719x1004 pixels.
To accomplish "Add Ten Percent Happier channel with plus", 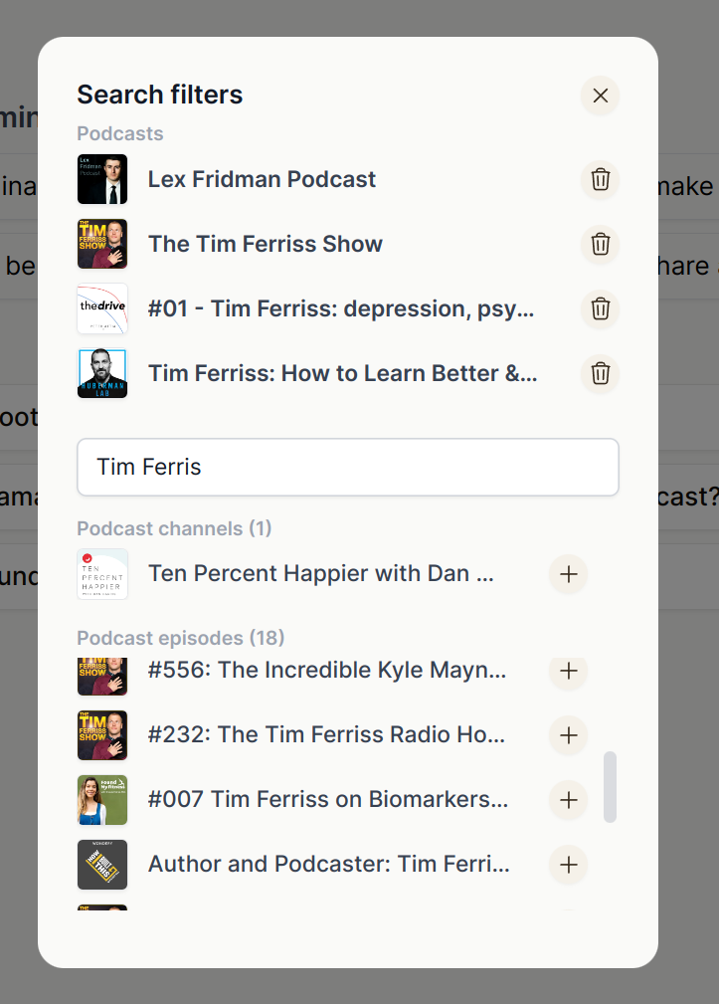I will pos(569,574).
